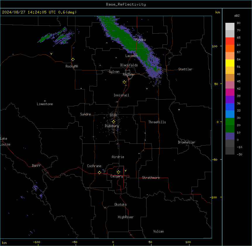
Task: Select the dark green swatch between 20 and 10
Action: tap(230, 129)
